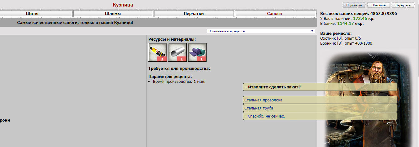Viewport: 419px width, 147px height.
Task: Choose the 'Стальная труба' order option
Action: pos(259,108)
